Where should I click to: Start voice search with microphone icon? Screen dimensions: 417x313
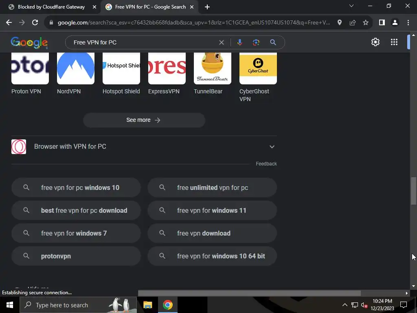pos(239,42)
